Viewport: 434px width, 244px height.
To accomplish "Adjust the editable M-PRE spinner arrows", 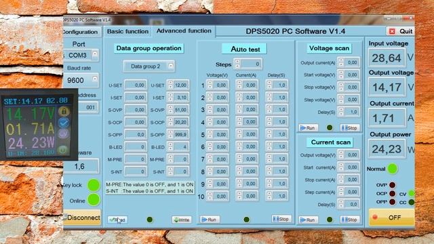I will coord(170,159).
